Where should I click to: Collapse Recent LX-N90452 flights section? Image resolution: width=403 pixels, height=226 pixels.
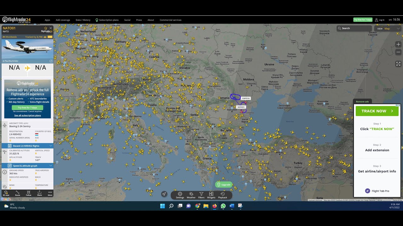coord(28,146)
